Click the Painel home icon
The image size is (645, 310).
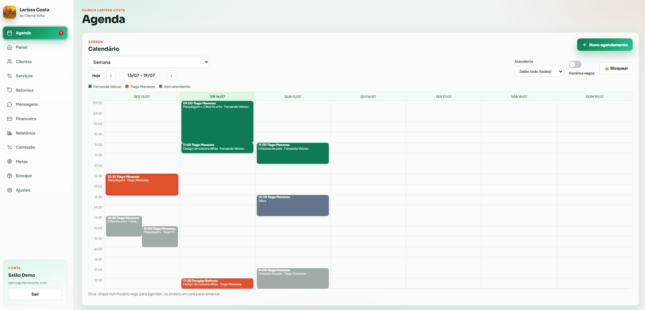(10, 47)
